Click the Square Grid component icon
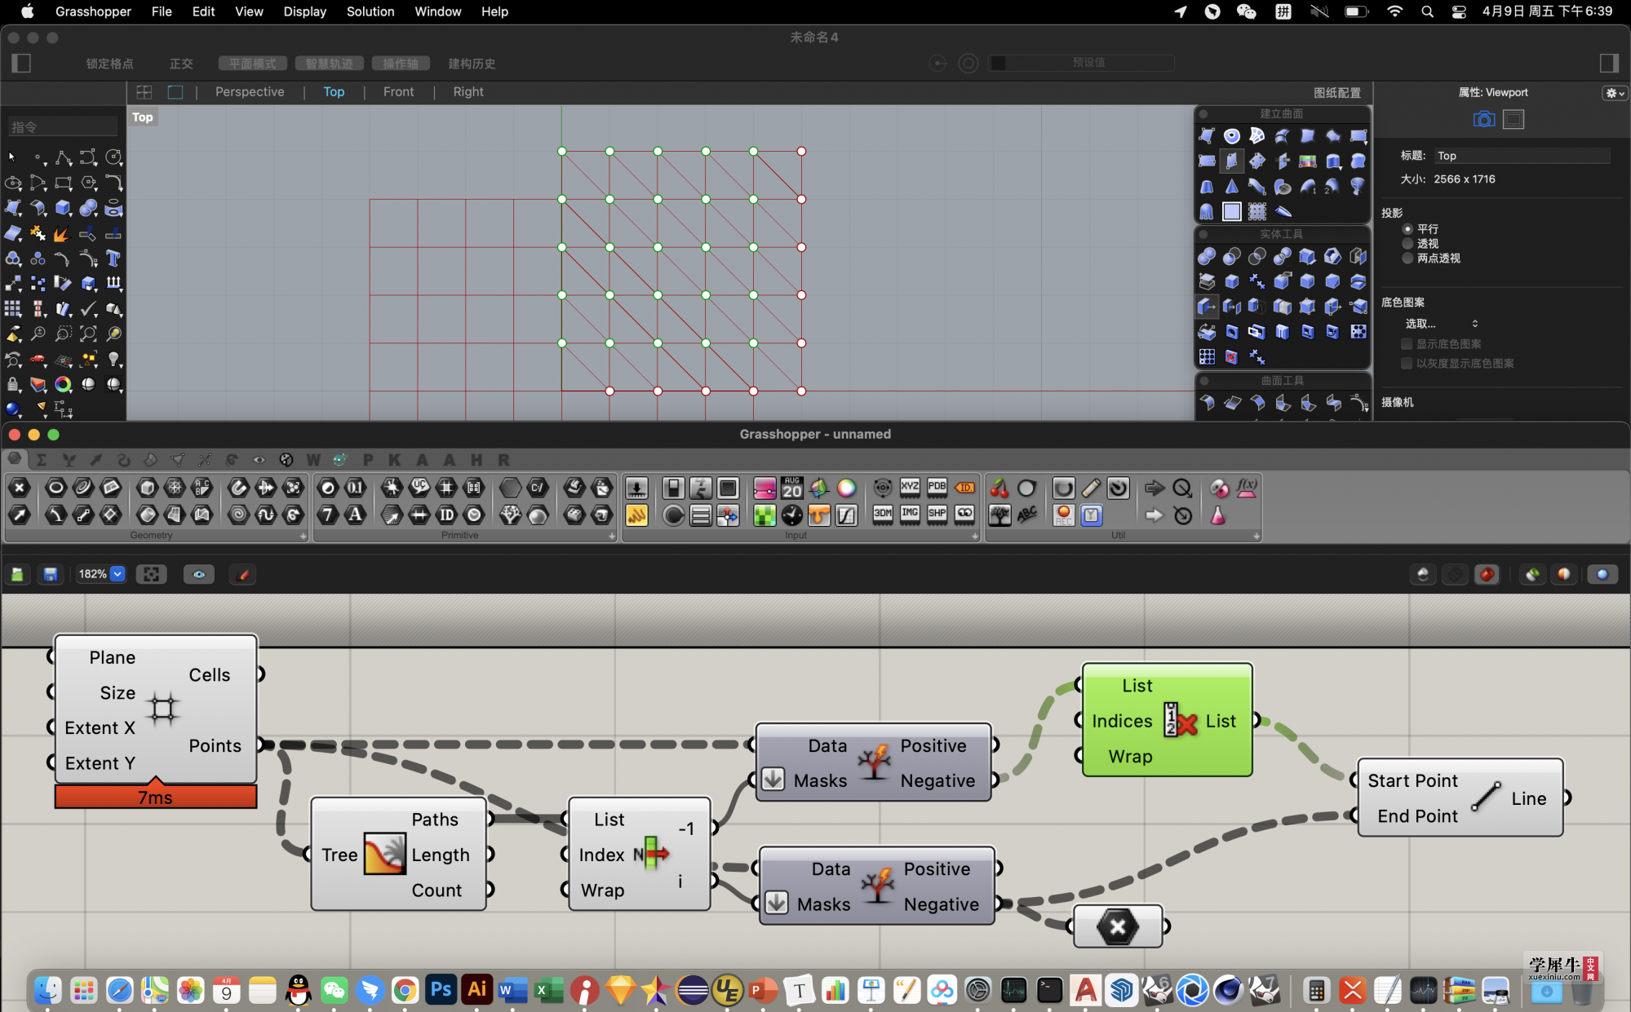This screenshot has width=1631, height=1012. pyautogui.click(x=162, y=709)
